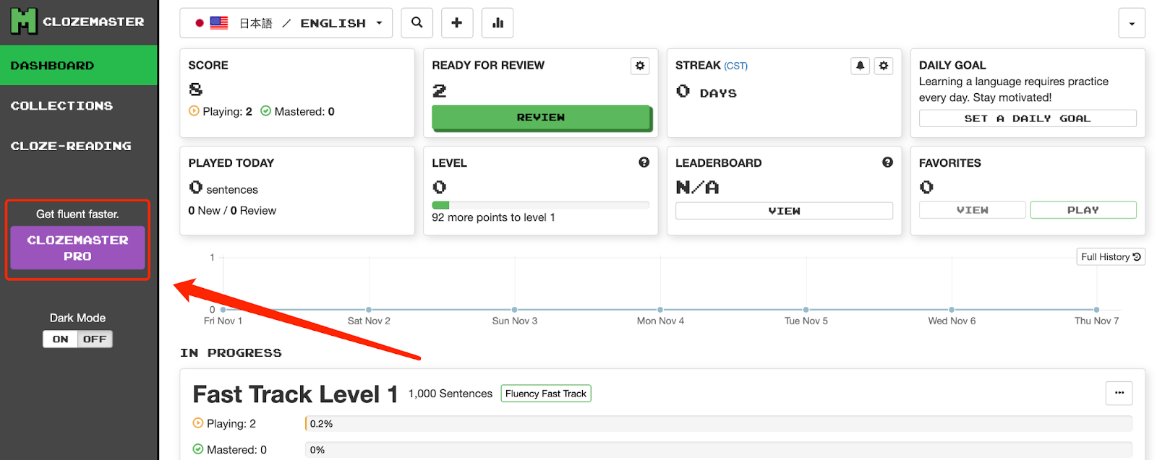Click Fluency Fast Track tag
The width and height of the screenshot is (1157, 460).
pos(546,394)
